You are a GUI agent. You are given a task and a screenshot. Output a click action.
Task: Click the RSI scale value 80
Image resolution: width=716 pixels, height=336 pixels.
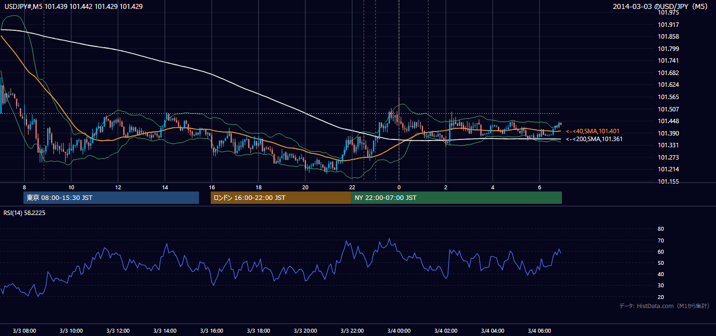click(x=661, y=229)
